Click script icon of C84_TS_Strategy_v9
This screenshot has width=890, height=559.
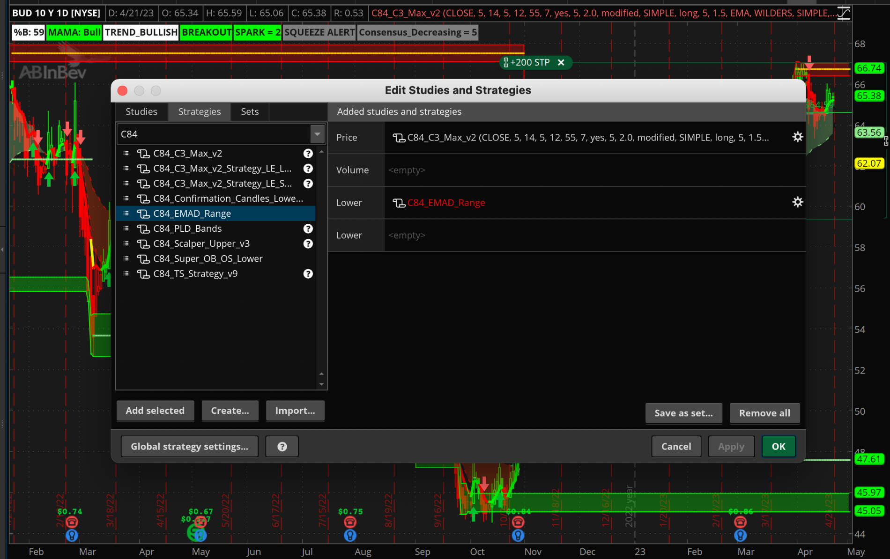tap(143, 274)
